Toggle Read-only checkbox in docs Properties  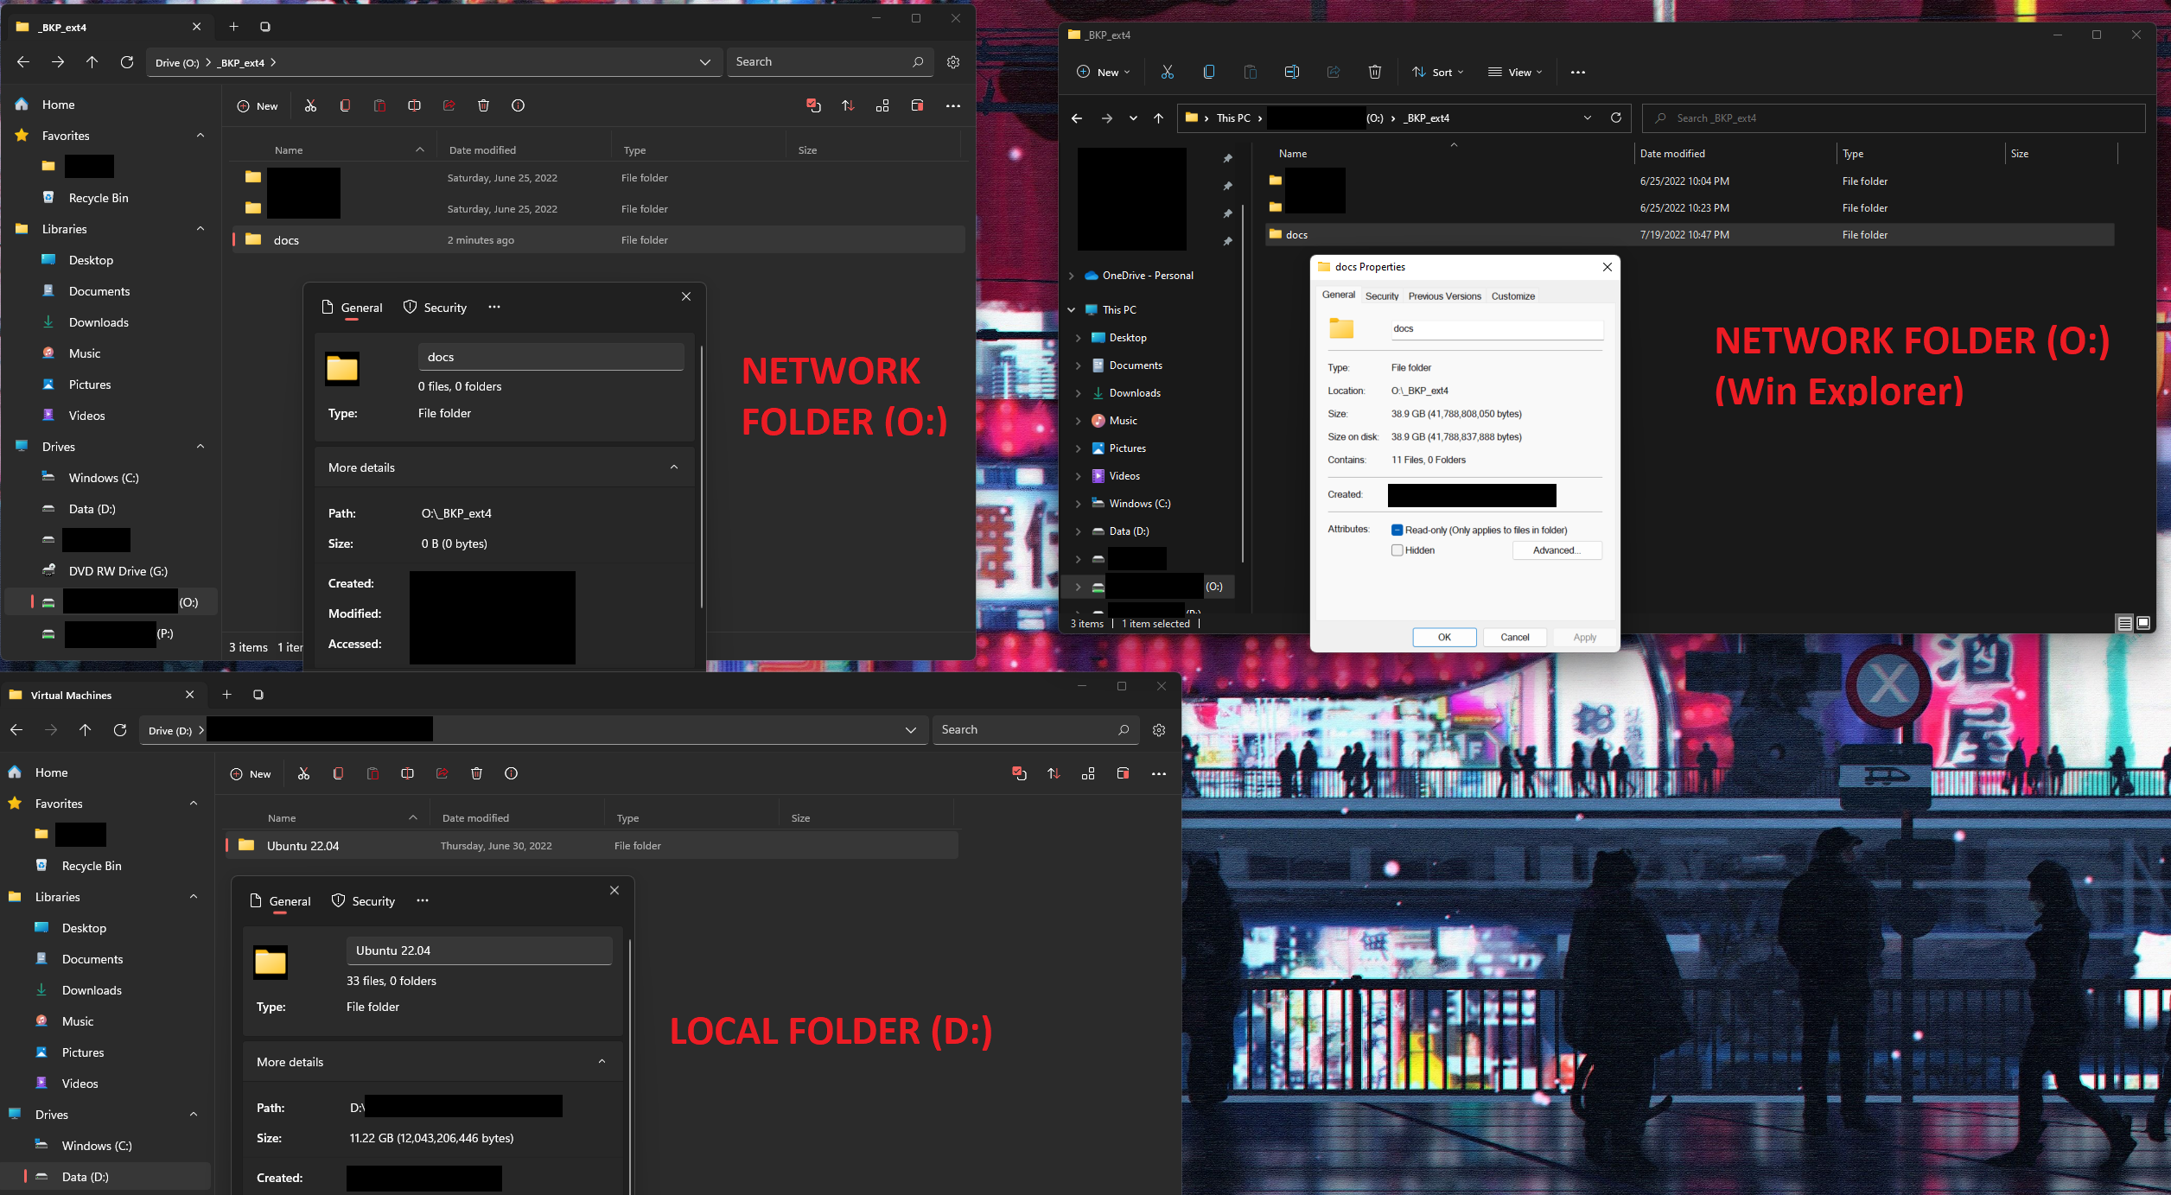[1397, 530]
